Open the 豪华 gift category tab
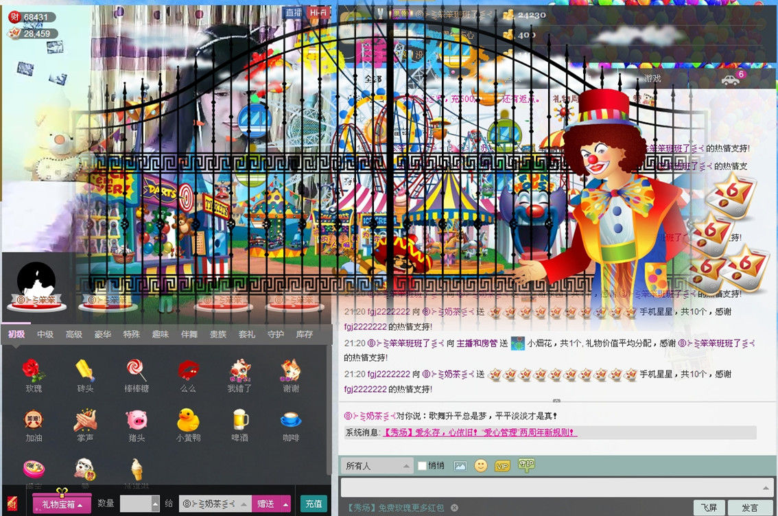 click(103, 334)
